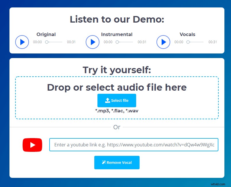Click the YouTube logo icon
The width and height of the screenshot is (231, 187).
(32, 145)
